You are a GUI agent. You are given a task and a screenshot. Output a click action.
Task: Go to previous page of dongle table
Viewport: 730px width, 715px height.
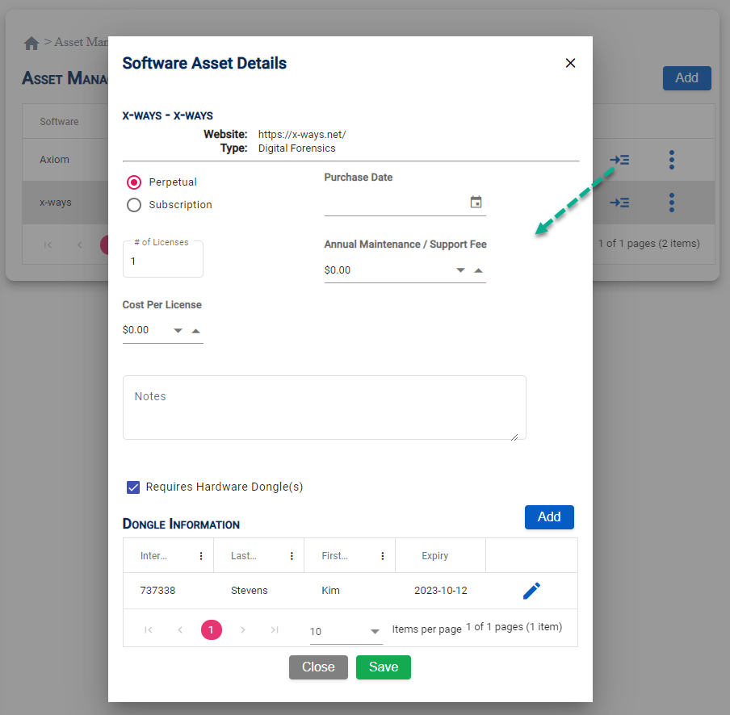[180, 630]
